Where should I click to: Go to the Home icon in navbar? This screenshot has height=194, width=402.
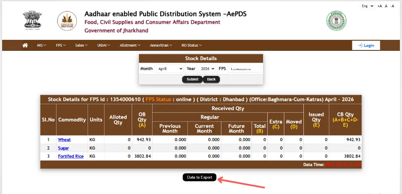pyautogui.click(x=25, y=45)
